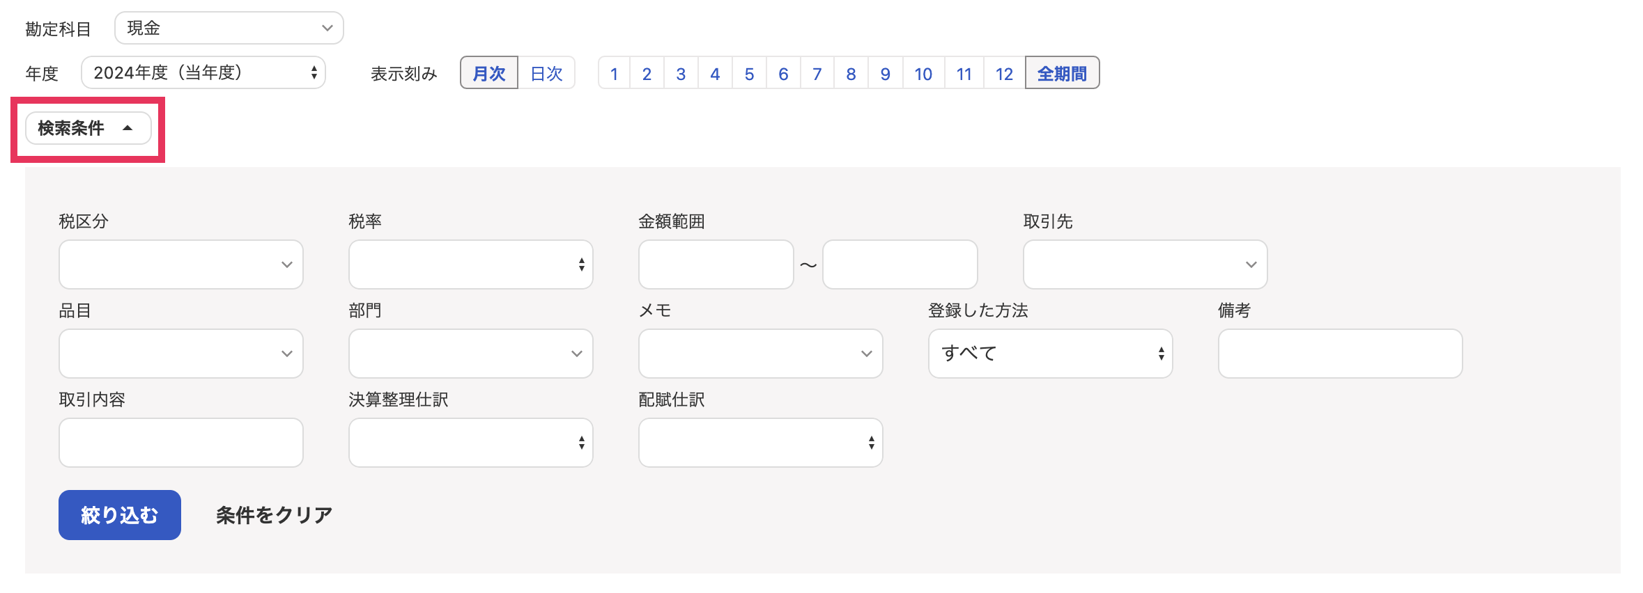
Task: Select 全期間 for the whole period
Action: coord(1062,73)
